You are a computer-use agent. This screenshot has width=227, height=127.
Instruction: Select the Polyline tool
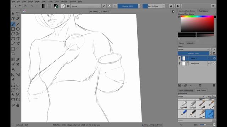pos(18,34)
